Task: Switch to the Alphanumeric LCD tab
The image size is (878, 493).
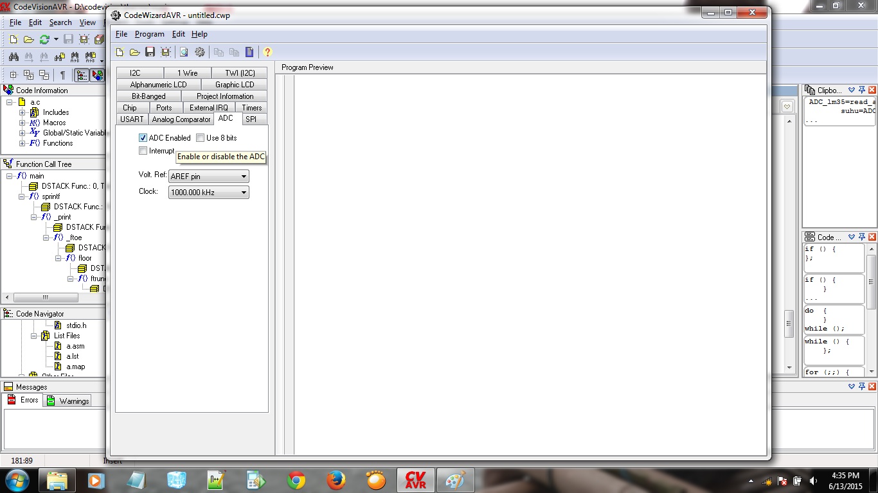Action: pos(159,85)
